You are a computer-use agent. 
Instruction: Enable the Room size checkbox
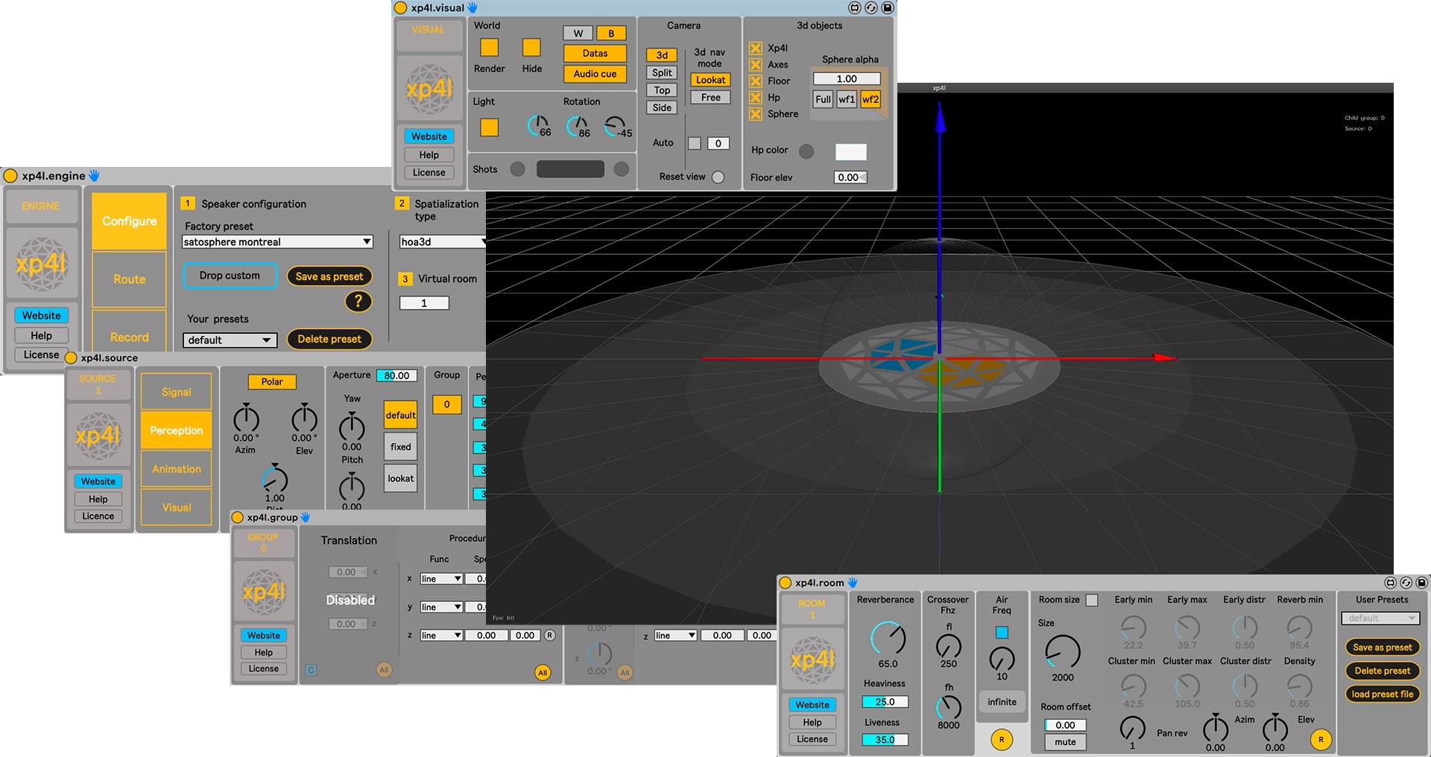[1092, 601]
